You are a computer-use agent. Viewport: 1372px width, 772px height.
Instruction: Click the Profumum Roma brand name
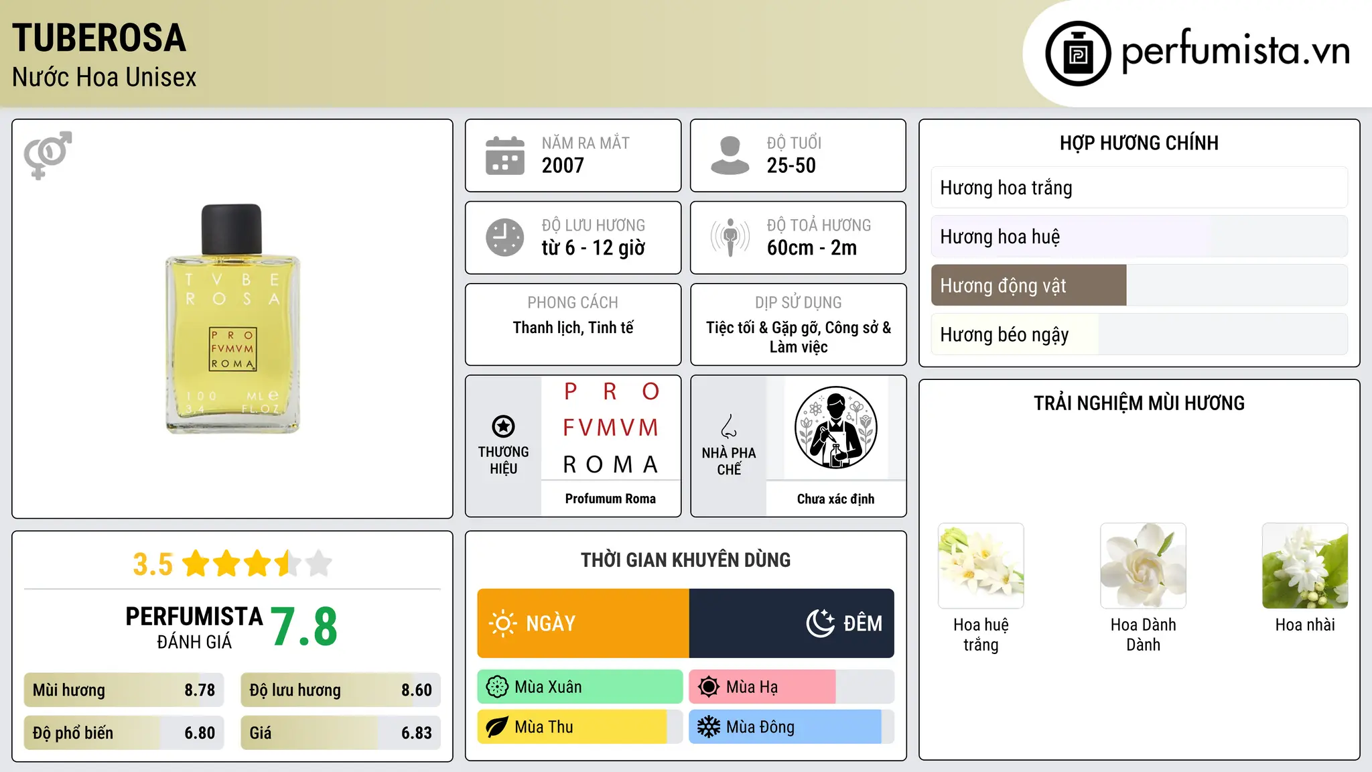[x=610, y=499]
